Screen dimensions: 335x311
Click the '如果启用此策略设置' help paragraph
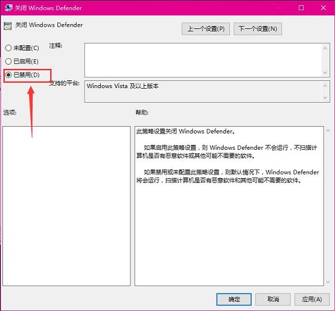(x=227, y=152)
